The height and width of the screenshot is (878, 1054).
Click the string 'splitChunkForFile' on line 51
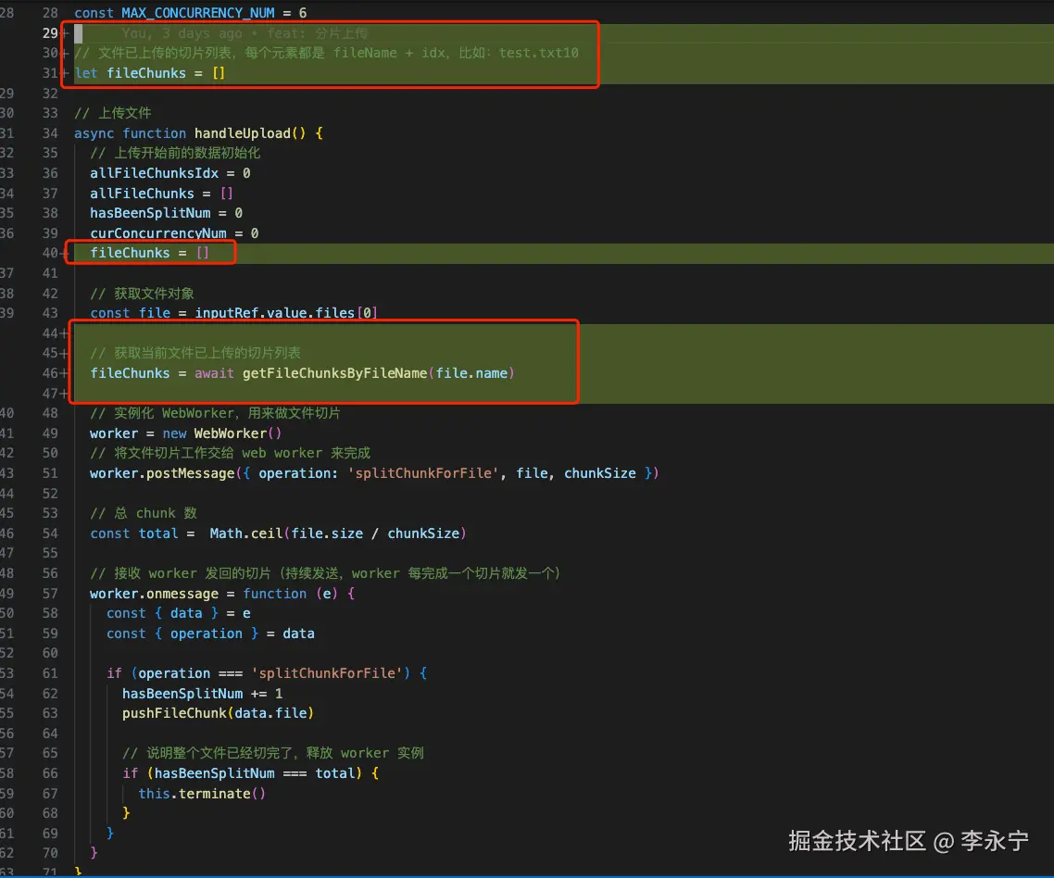click(423, 473)
